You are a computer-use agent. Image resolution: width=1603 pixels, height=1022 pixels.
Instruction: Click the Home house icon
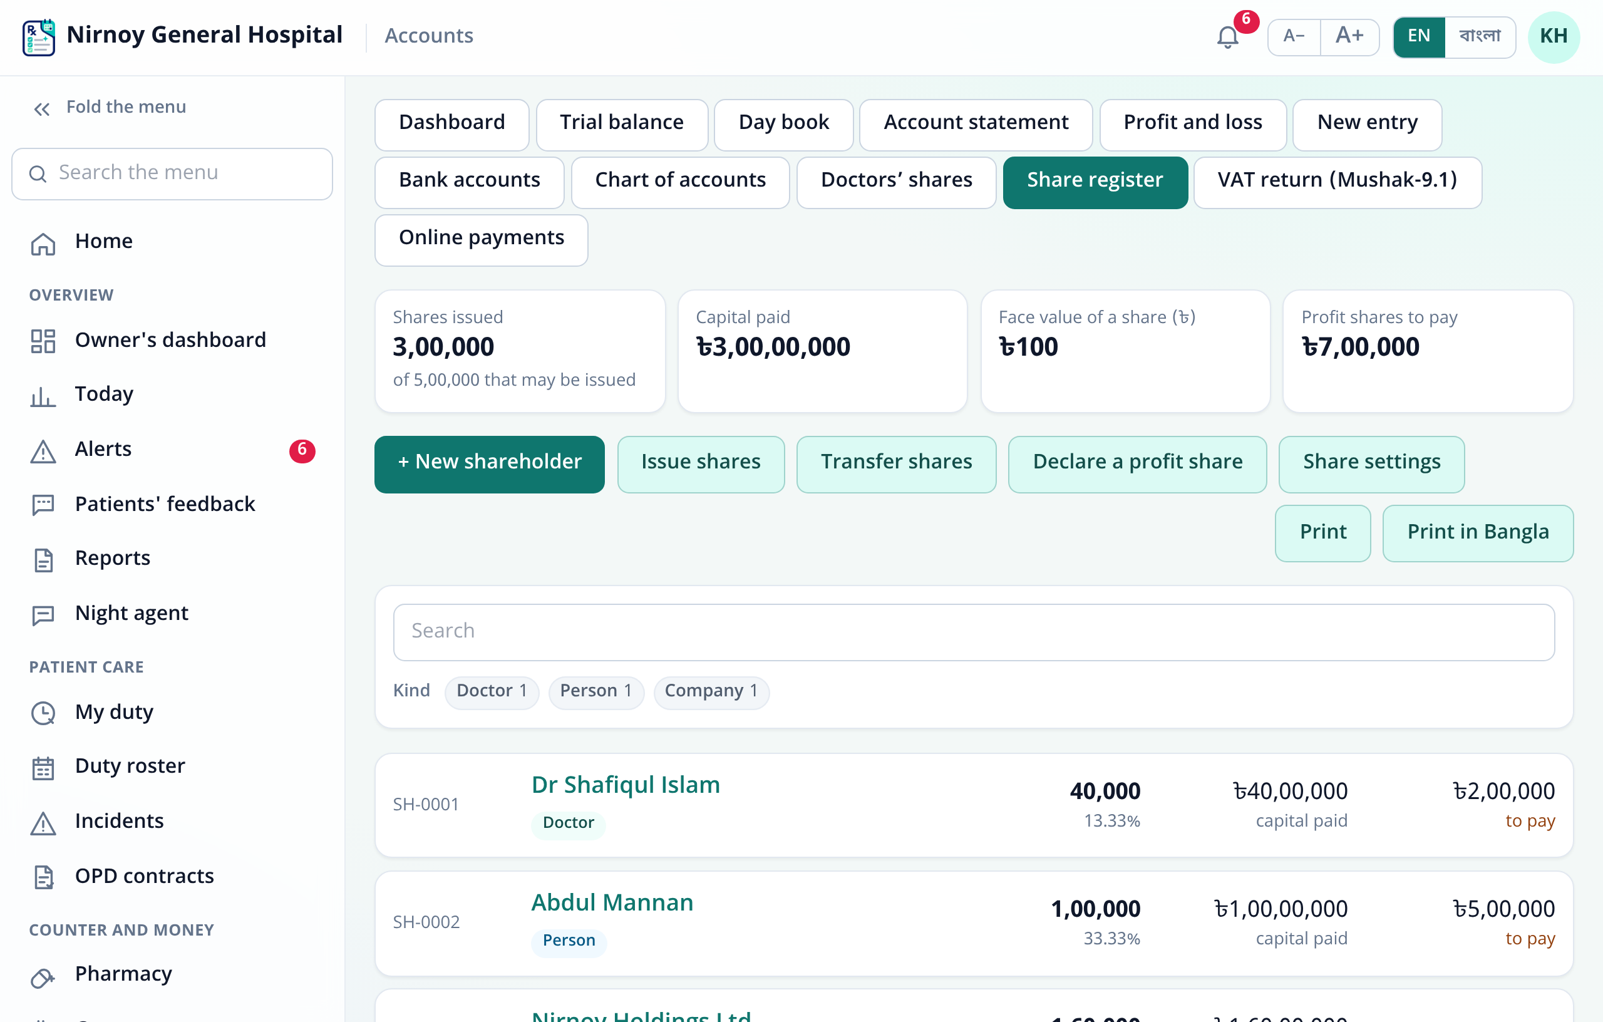43,244
